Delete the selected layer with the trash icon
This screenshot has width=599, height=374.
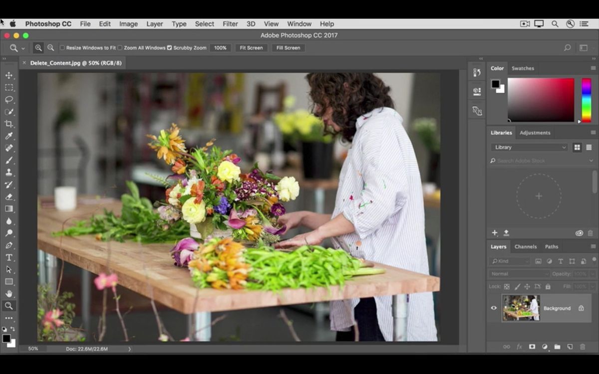click(583, 347)
